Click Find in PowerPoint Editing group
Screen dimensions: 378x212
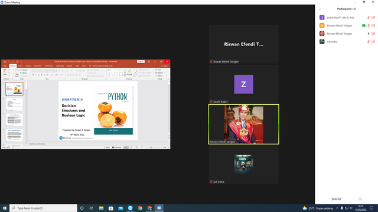(x=158, y=70)
